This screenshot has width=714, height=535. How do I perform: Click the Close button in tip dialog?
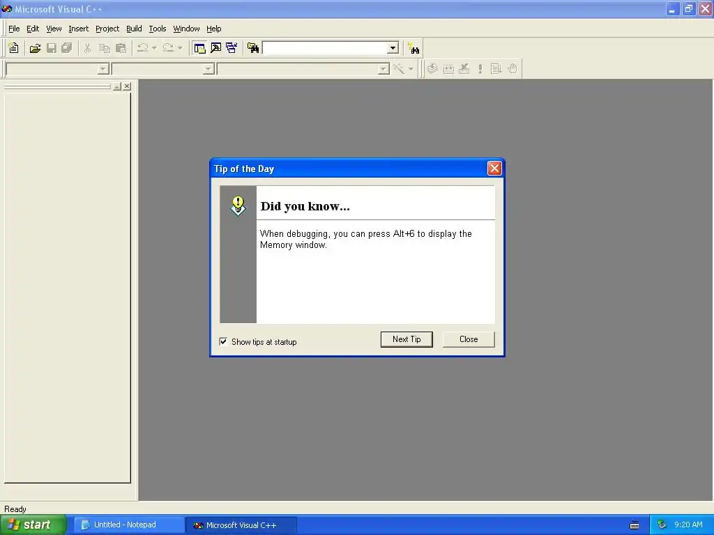pos(469,339)
